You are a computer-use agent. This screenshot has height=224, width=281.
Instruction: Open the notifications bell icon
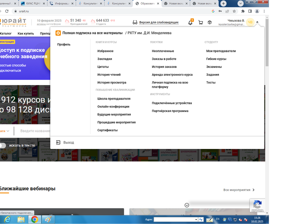coord(190,22)
